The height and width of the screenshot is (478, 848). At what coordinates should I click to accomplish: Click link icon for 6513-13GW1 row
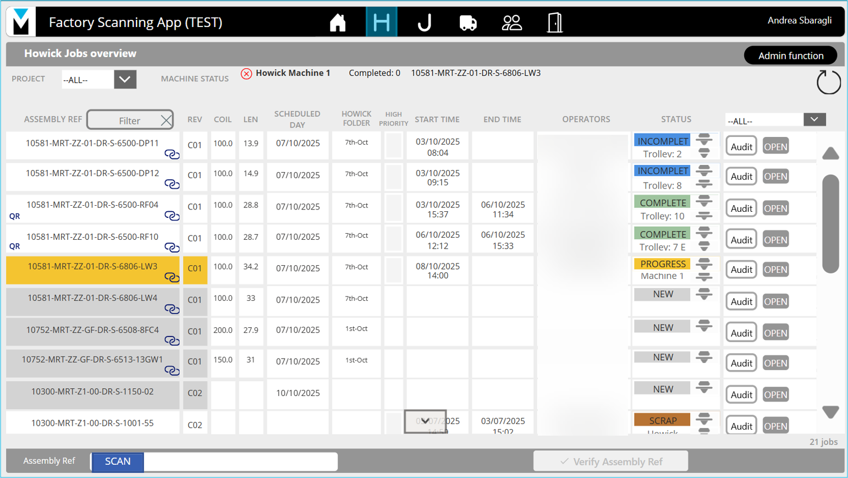pyautogui.click(x=172, y=371)
